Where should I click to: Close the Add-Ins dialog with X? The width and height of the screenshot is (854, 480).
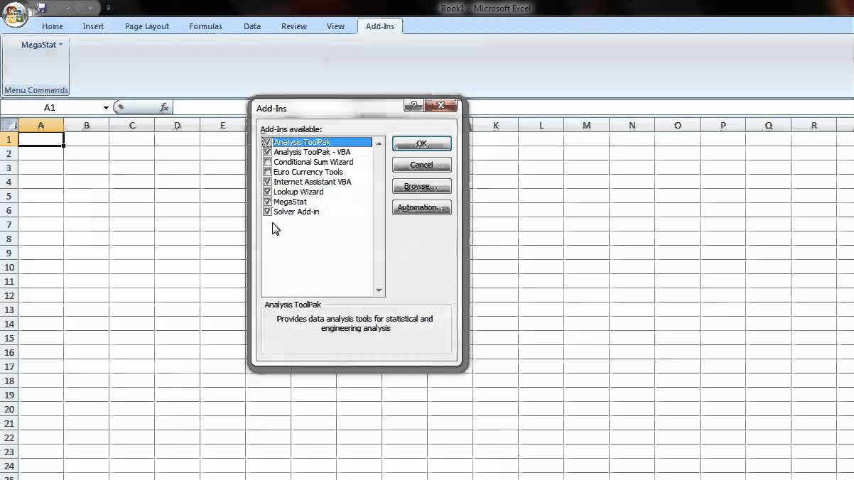tap(440, 105)
